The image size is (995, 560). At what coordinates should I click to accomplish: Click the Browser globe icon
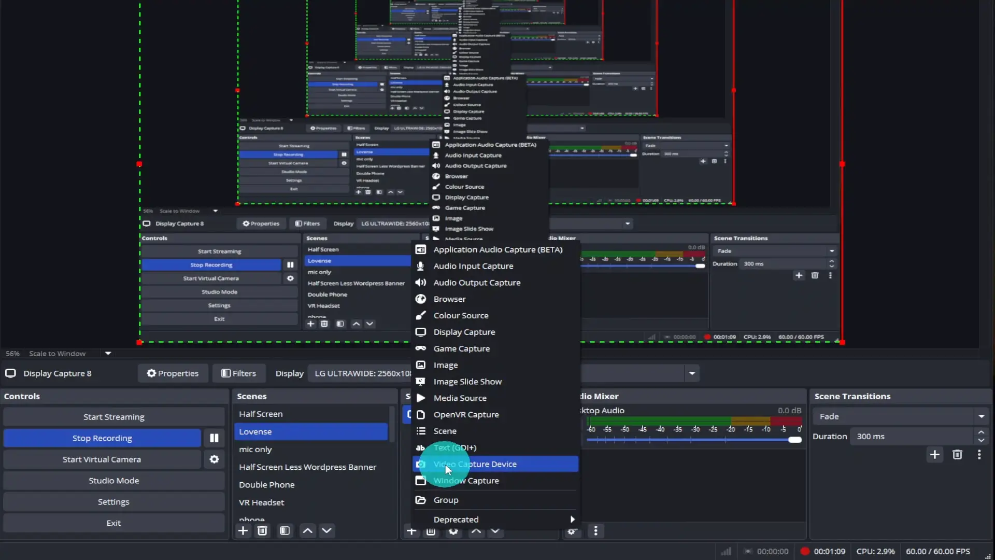[x=421, y=299]
